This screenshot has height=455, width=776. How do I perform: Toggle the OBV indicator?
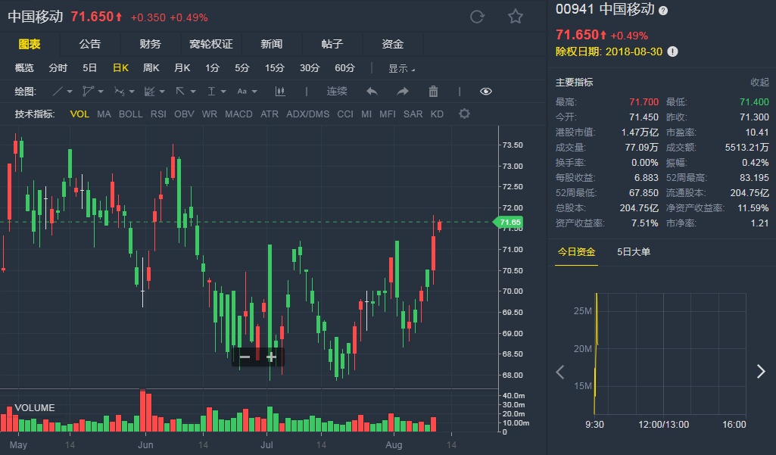[x=184, y=114]
